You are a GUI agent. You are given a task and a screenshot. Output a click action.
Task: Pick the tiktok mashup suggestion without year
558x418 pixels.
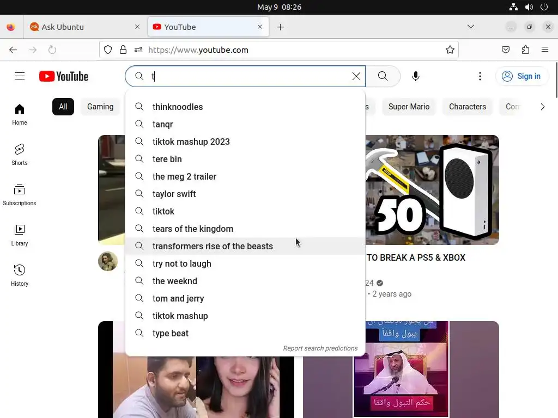click(x=245, y=316)
